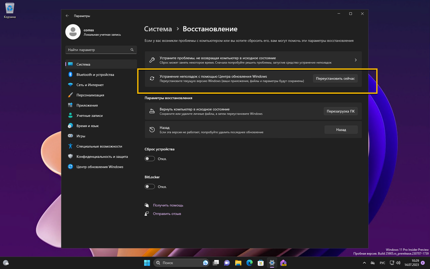Click the reset PC icon beside Вернуть компьютер
Screen dimensions: 430x269
coord(152,111)
